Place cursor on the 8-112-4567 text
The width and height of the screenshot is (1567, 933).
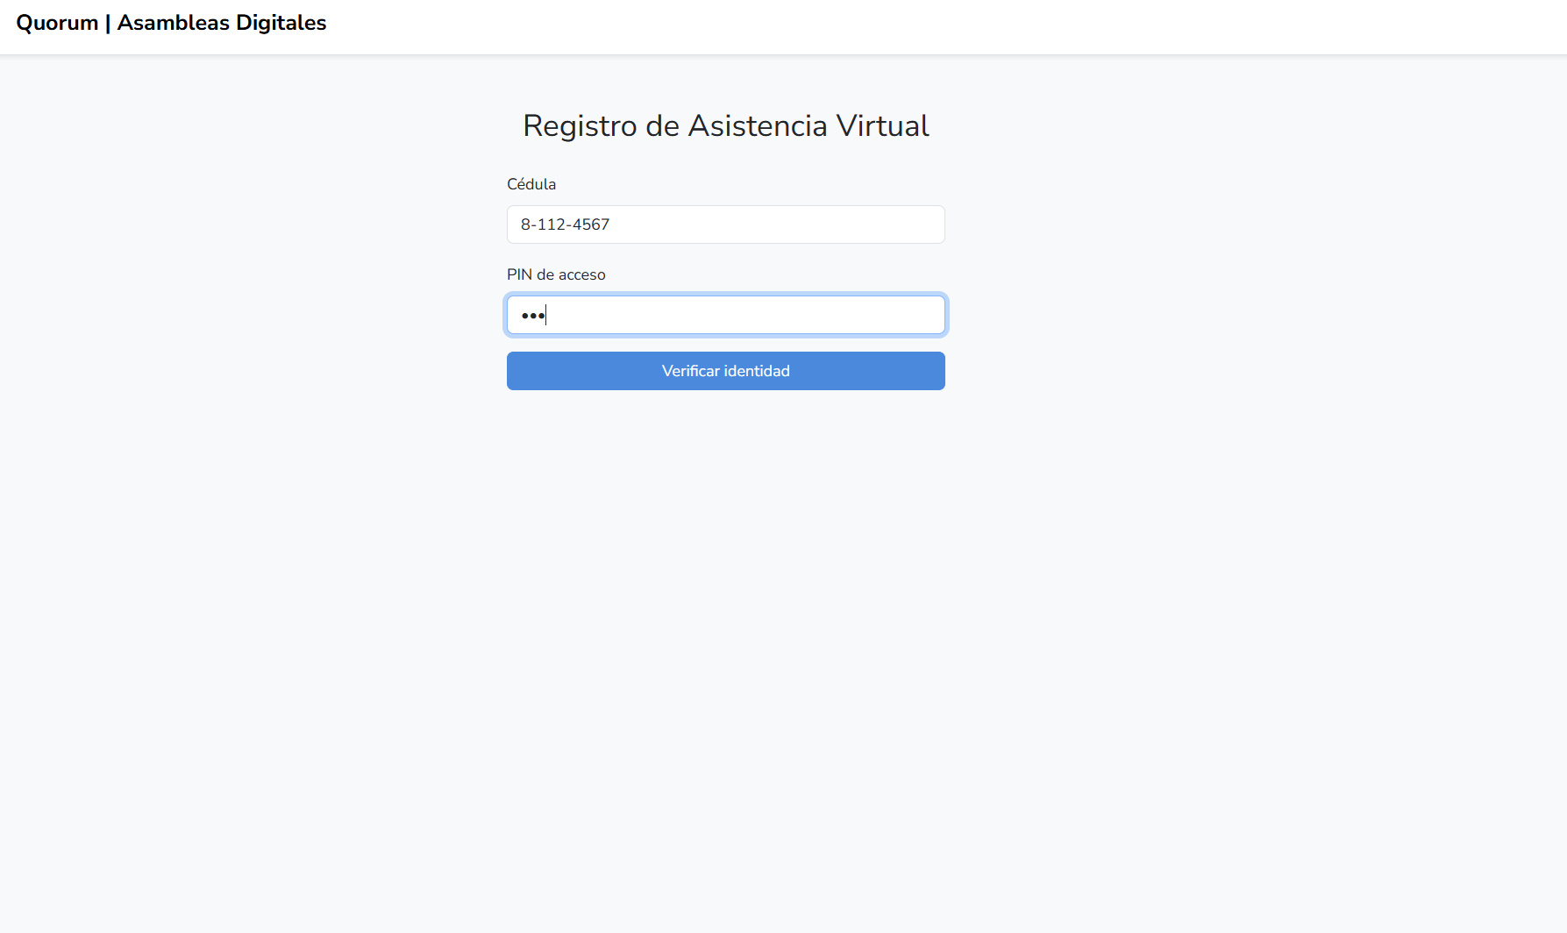tap(565, 224)
